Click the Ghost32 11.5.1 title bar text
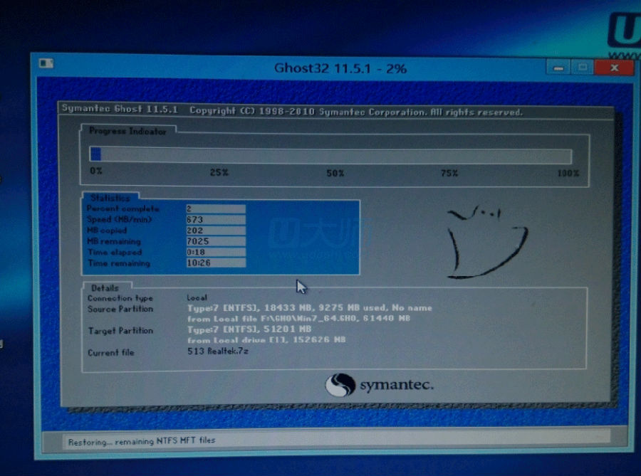 click(x=340, y=68)
